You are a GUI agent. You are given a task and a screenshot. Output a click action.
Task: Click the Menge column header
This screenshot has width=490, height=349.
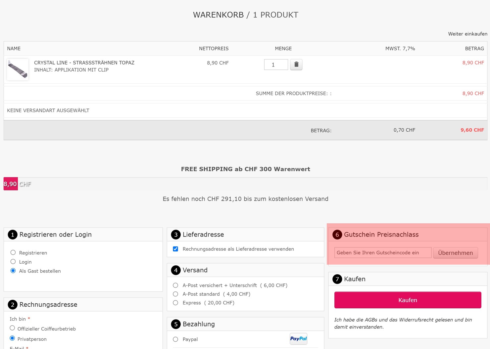(x=283, y=49)
